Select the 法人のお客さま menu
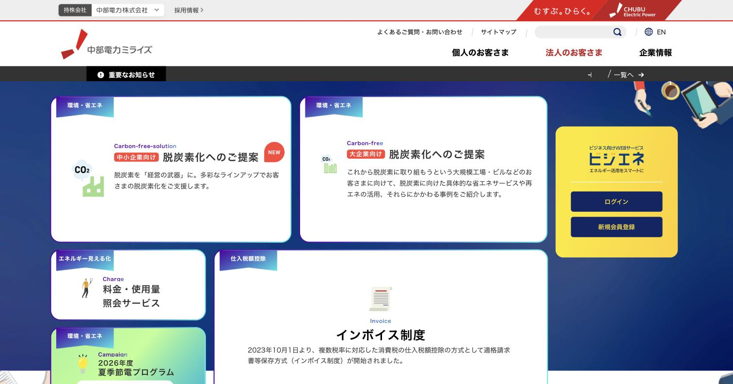The height and width of the screenshot is (384, 733). point(574,53)
